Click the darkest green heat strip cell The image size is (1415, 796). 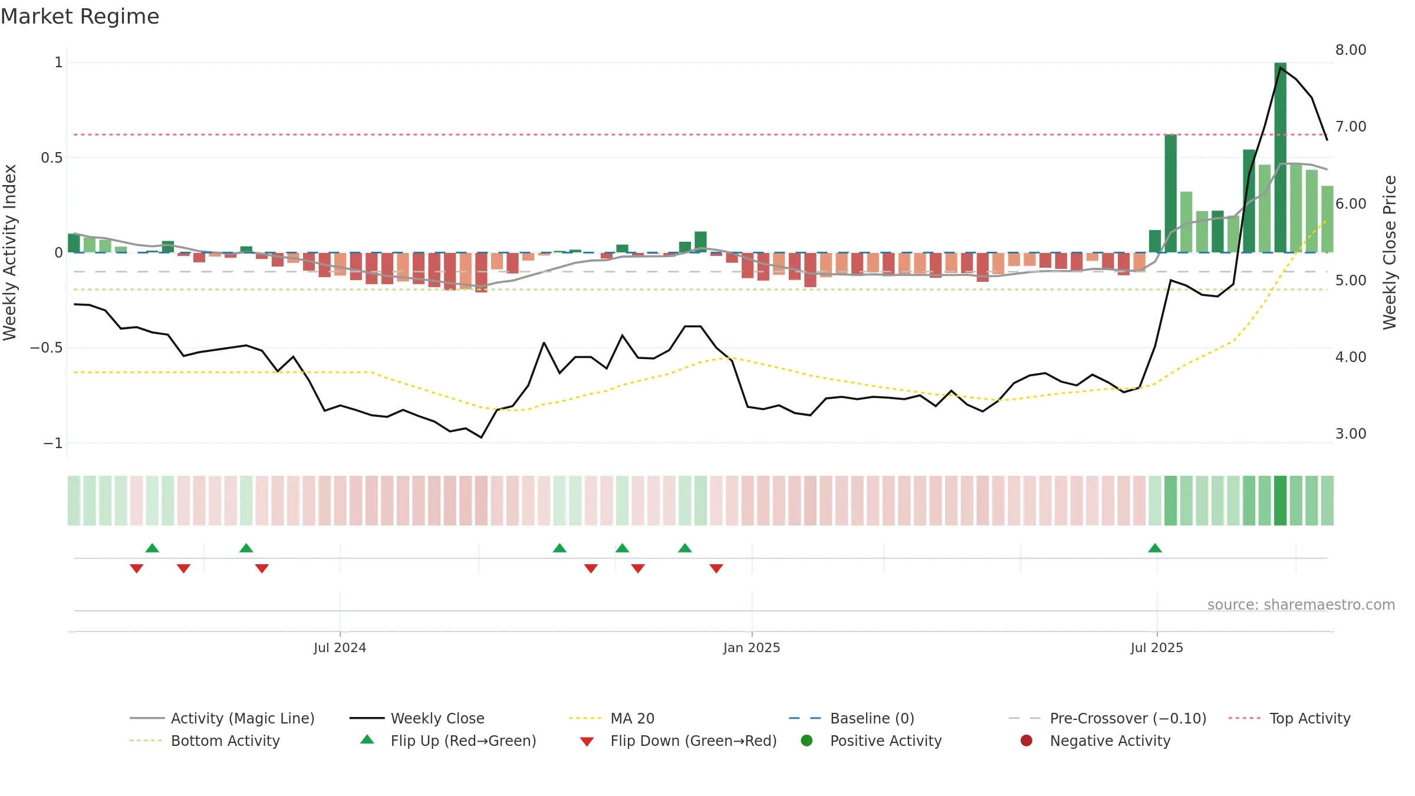tap(1280, 501)
